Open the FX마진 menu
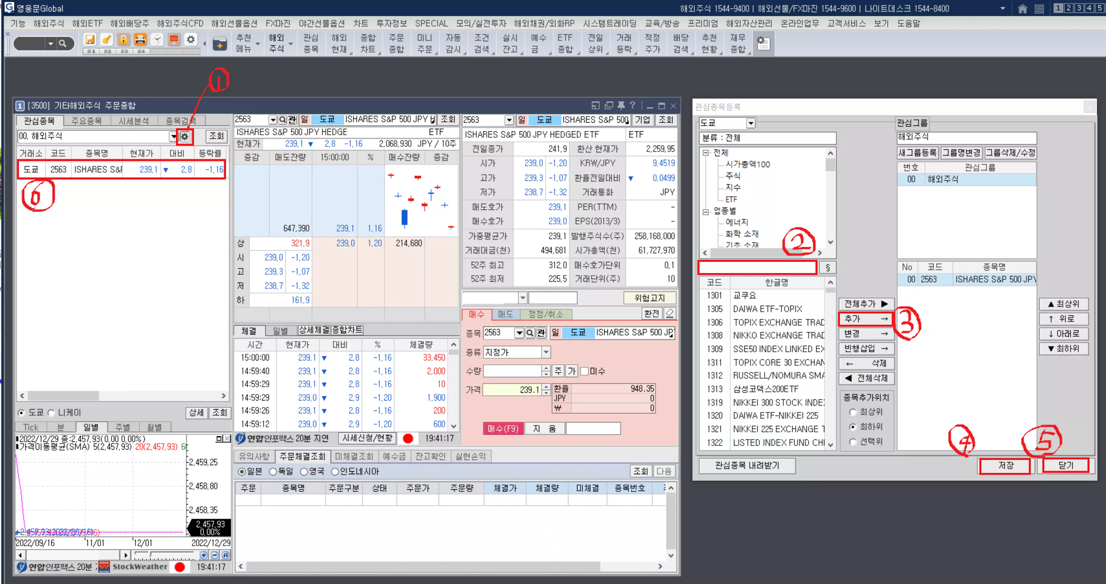 coord(278,24)
